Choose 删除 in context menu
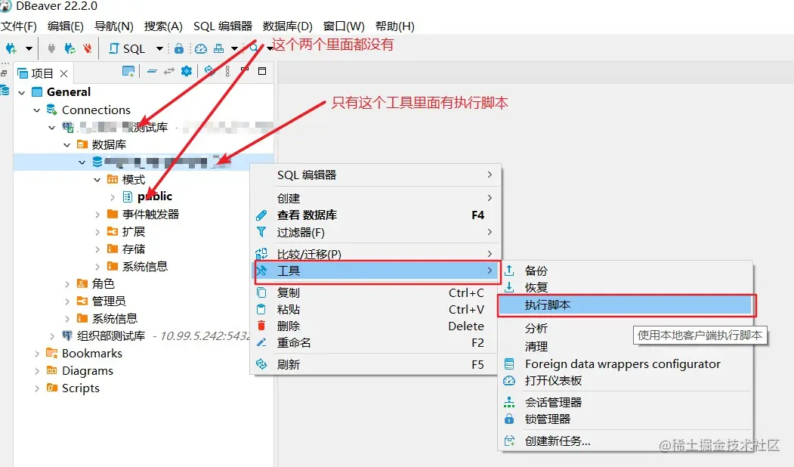Screen dimensions: 794x467 (375, 326)
